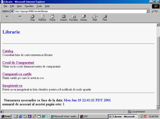Expand the address bar dropdown arrow
The width and height of the screenshot is (160, 119).
click(x=148, y=11)
